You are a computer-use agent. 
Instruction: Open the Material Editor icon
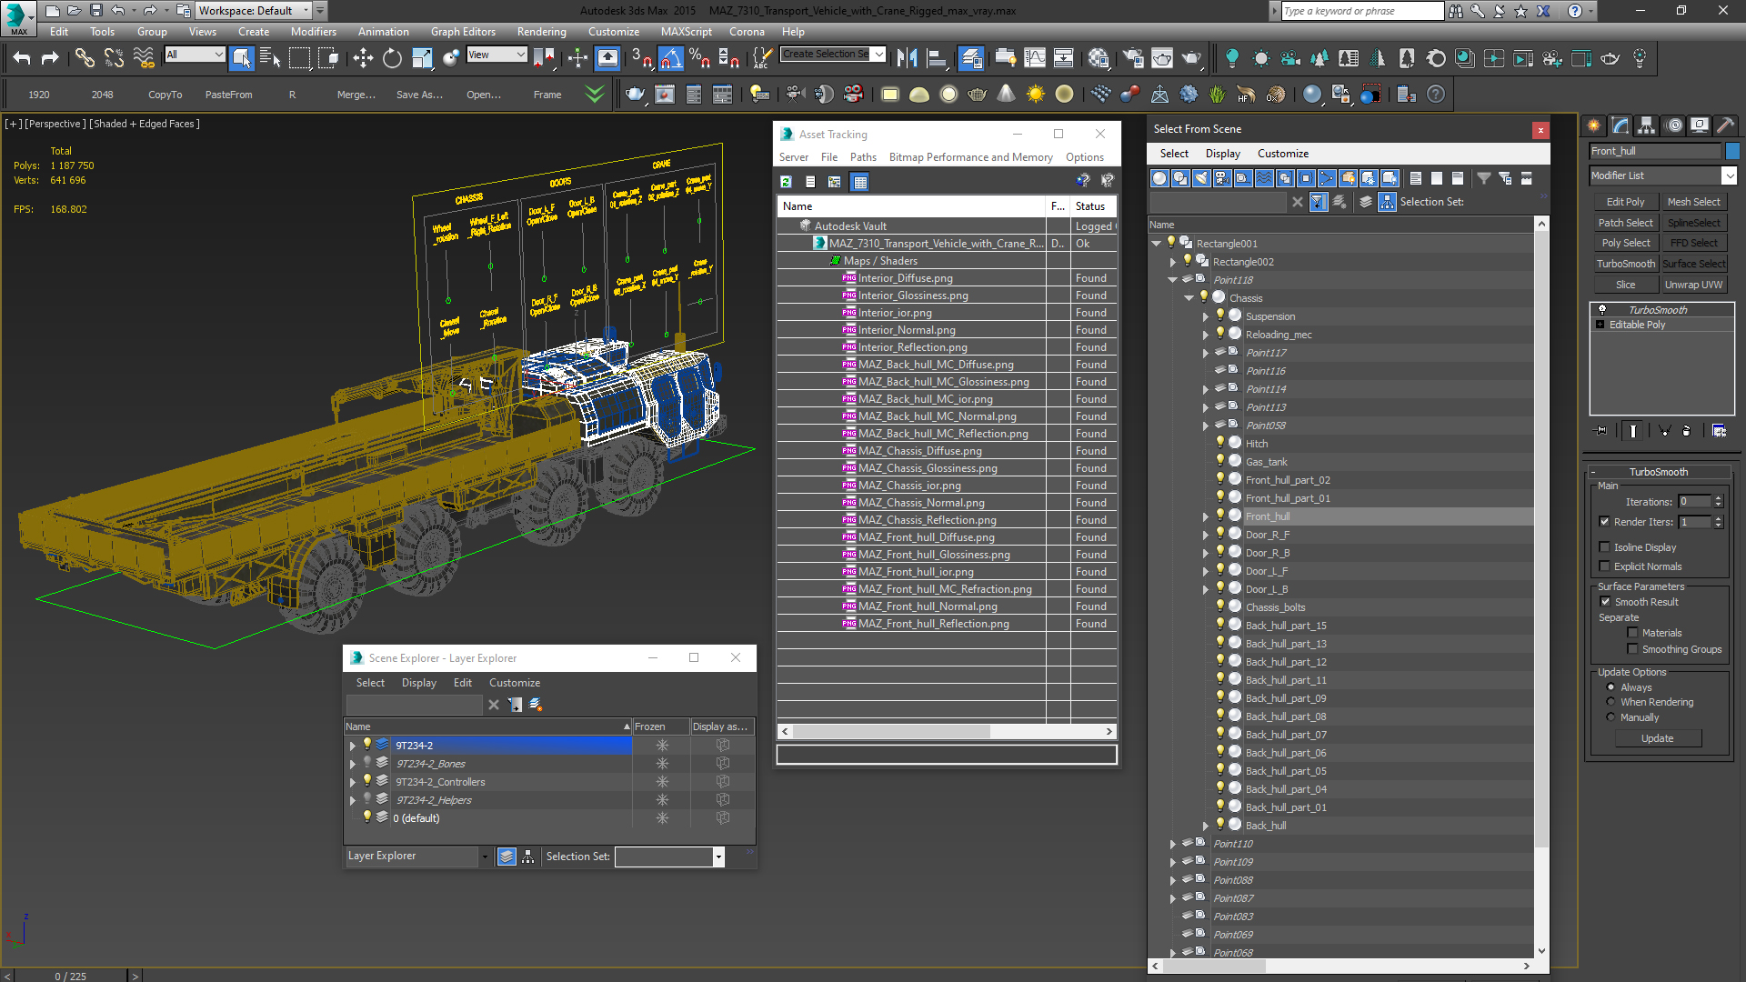pyautogui.click(x=1099, y=58)
